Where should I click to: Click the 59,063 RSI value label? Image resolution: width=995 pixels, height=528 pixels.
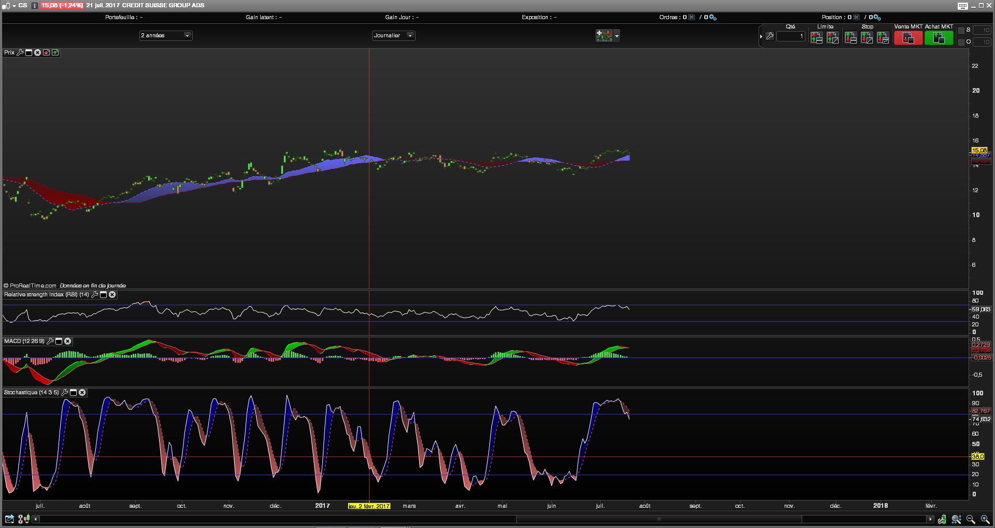click(981, 309)
